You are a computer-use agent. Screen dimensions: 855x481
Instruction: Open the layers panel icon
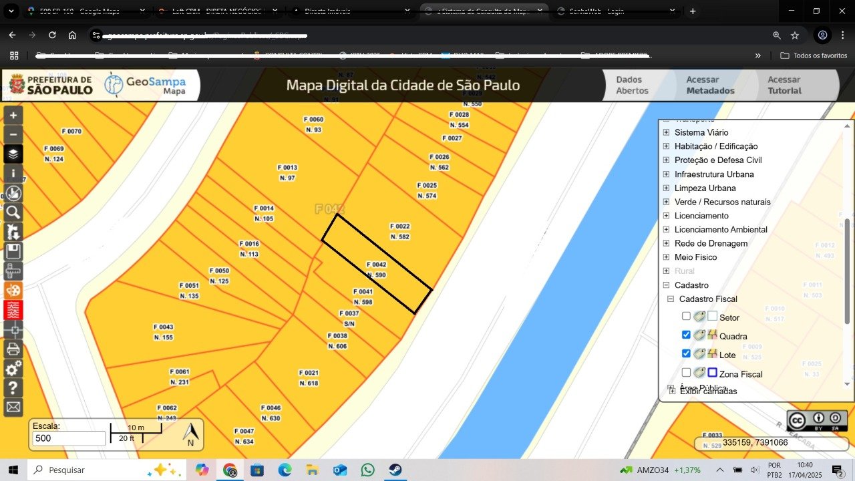pyautogui.click(x=13, y=154)
